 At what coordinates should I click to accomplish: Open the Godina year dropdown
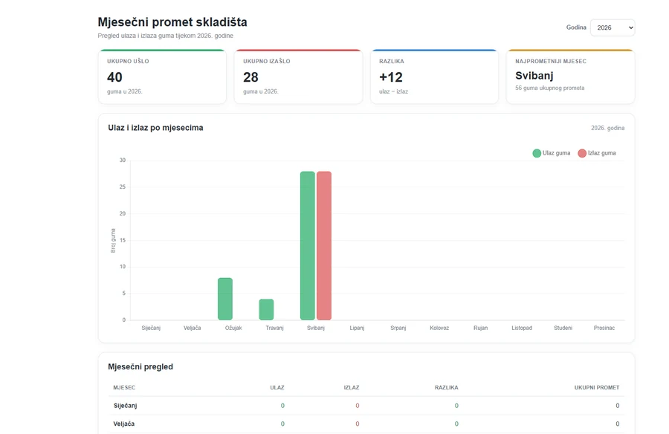pos(613,27)
